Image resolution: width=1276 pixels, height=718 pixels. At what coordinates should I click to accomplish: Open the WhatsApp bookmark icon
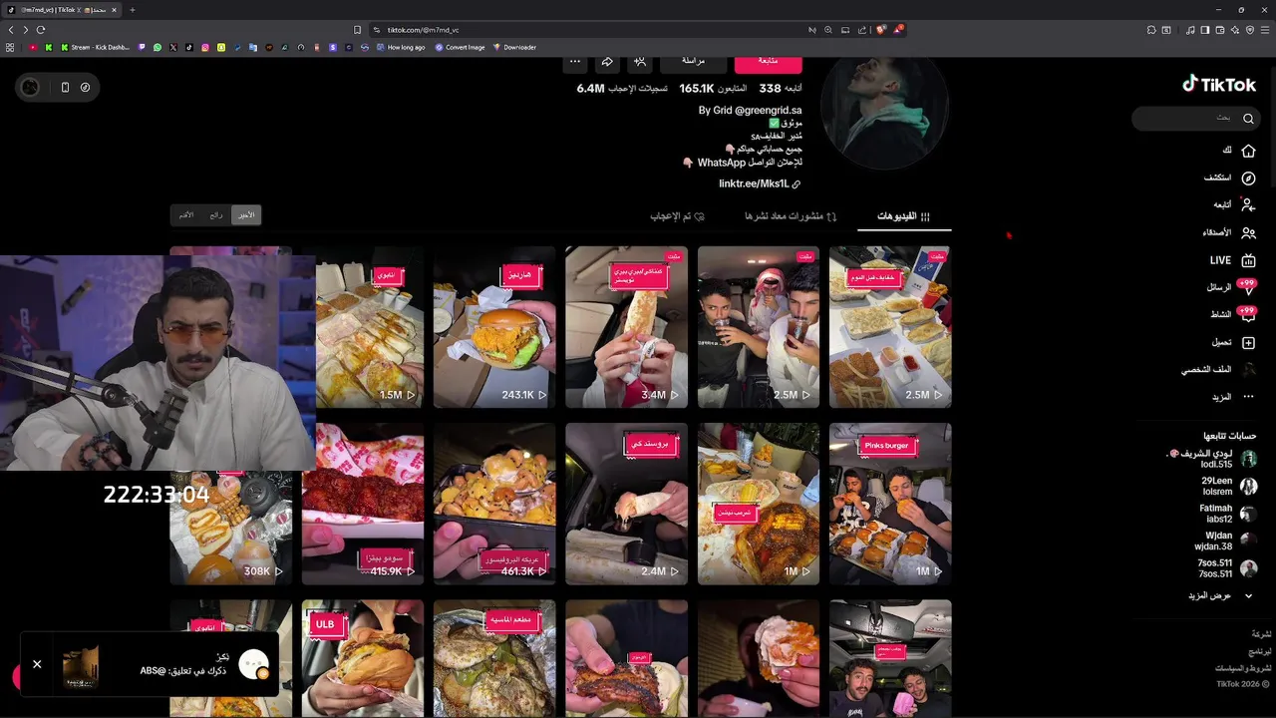click(x=158, y=47)
